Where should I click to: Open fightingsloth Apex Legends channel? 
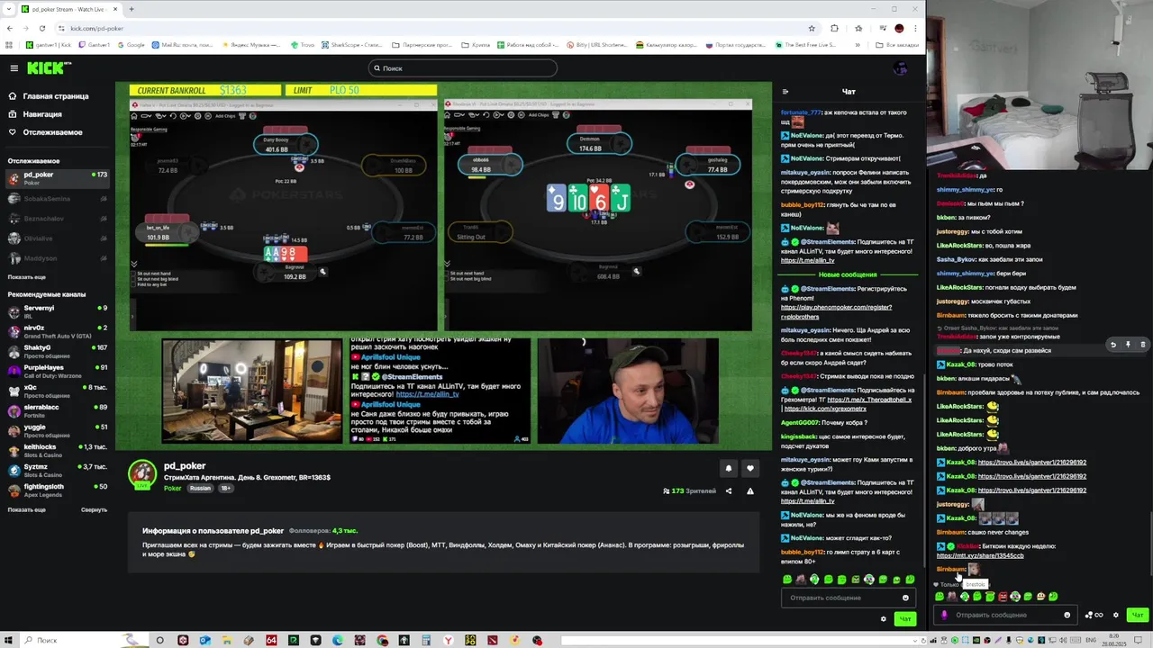tap(57, 490)
